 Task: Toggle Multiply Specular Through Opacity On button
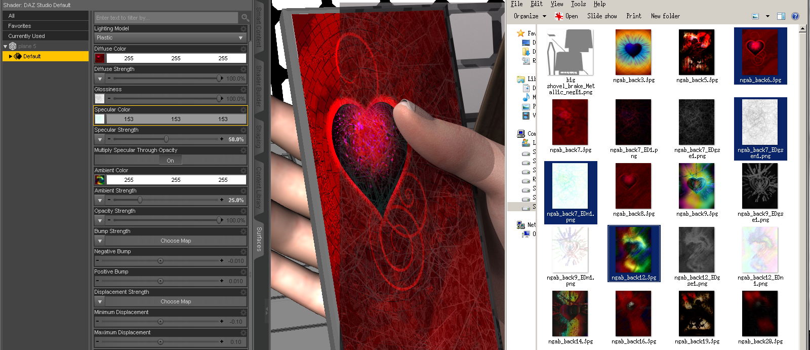pyautogui.click(x=170, y=160)
